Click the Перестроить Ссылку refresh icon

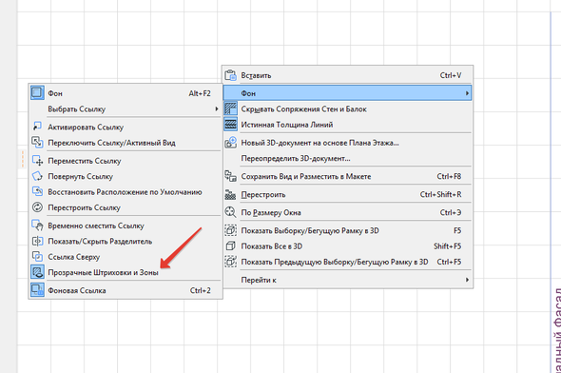click(37, 207)
